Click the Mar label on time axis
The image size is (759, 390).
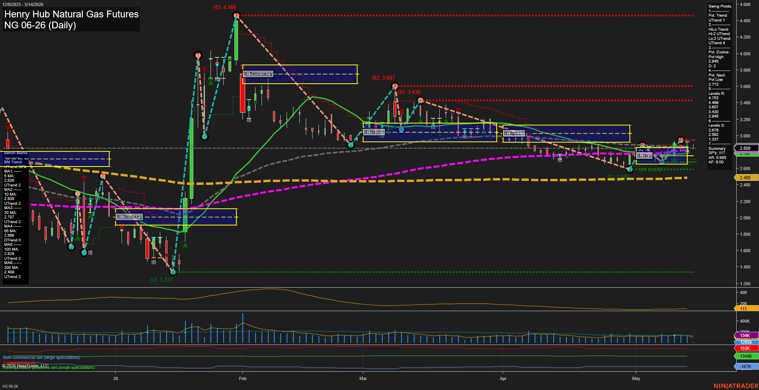tap(363, 378)
